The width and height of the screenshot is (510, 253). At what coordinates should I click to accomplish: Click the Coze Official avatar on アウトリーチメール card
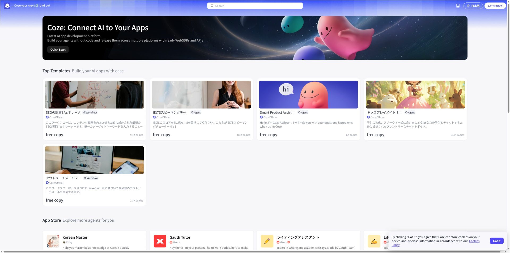click(x=47, y=183)
